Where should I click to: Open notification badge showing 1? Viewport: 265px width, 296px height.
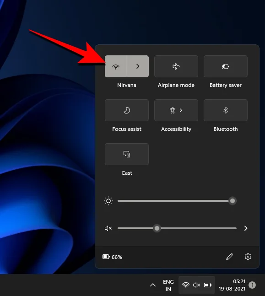252,285
